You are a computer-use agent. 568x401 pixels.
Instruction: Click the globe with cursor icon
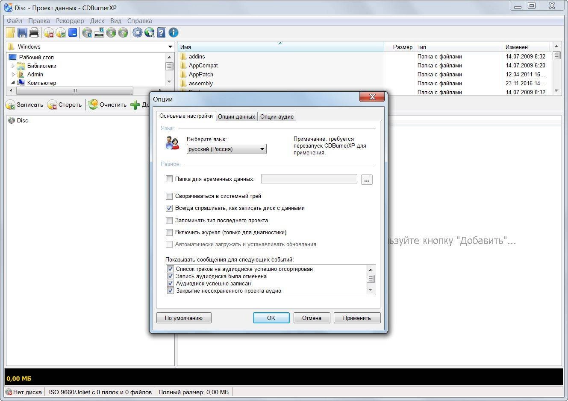(x=149, y=32)
